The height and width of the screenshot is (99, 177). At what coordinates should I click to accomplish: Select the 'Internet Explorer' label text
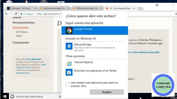(84, 62)
